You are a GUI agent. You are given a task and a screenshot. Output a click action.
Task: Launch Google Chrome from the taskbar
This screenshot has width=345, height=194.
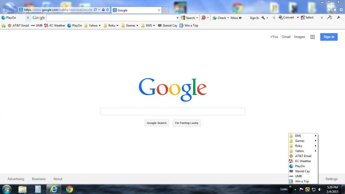pyautogui.click(x=69, y=189)
